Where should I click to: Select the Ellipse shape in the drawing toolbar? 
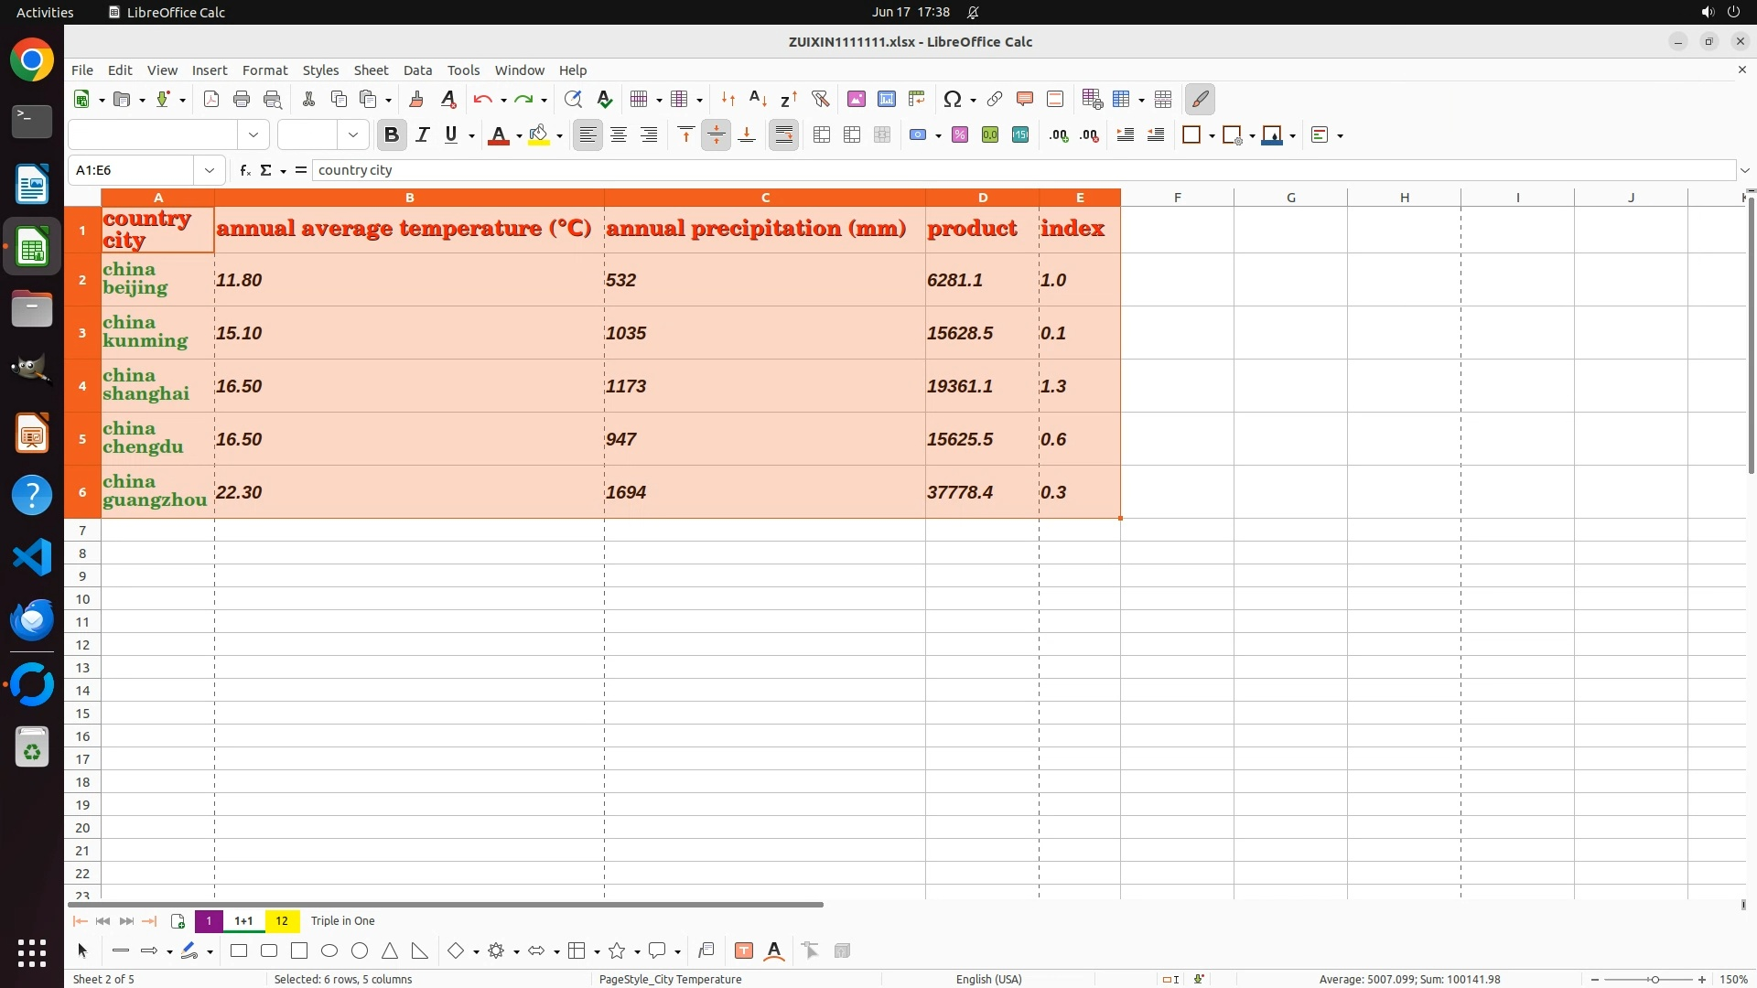tap(329, 951)
